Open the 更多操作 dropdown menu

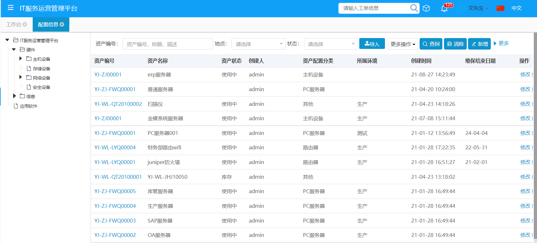click(x=403, y=44)
